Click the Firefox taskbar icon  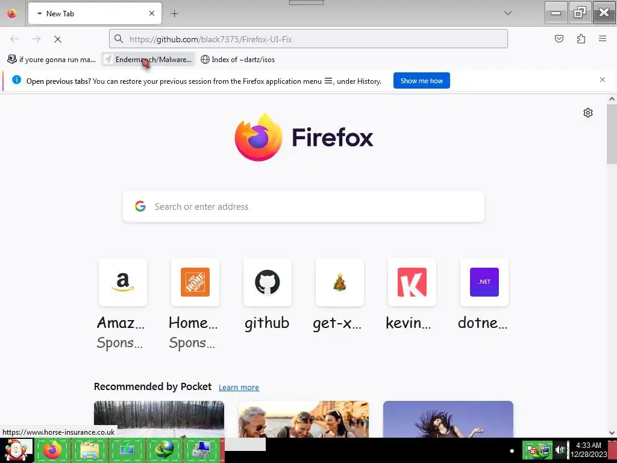[x=52, y=450]
